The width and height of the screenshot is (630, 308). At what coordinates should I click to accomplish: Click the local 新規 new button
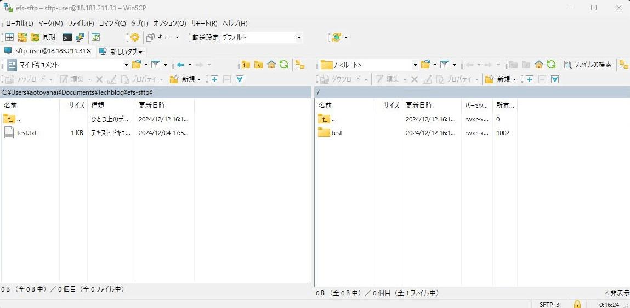click(x=185, y=79)
